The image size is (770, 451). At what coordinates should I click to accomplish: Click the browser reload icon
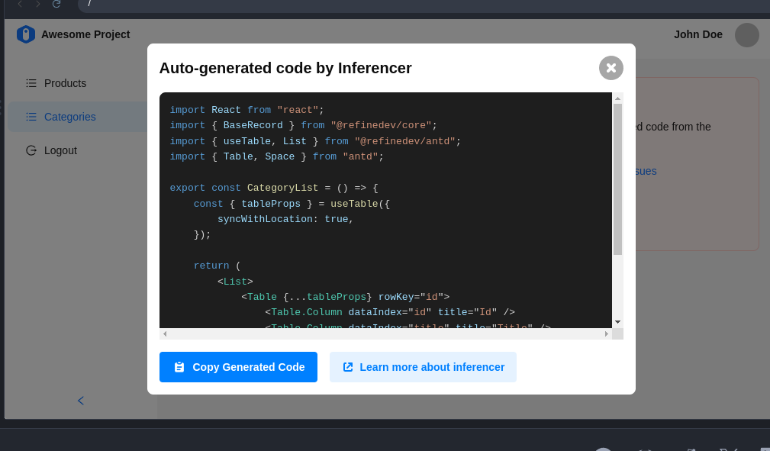click(56, 4)
